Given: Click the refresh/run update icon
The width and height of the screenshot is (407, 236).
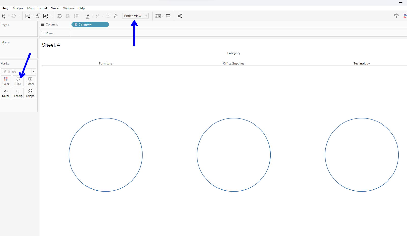Looking at the screenshot, I should [14, 16].
